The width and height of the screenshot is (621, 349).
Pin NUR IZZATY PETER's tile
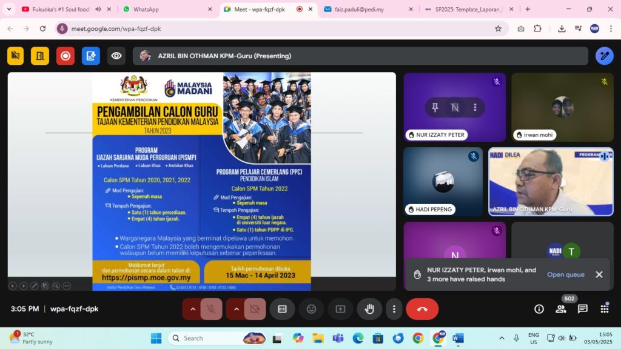click(435, 107)
